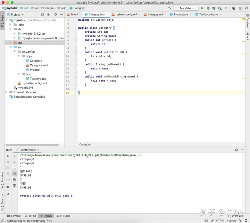Click the greyed-out stop icon in the top toolbar

pos(226,8)
